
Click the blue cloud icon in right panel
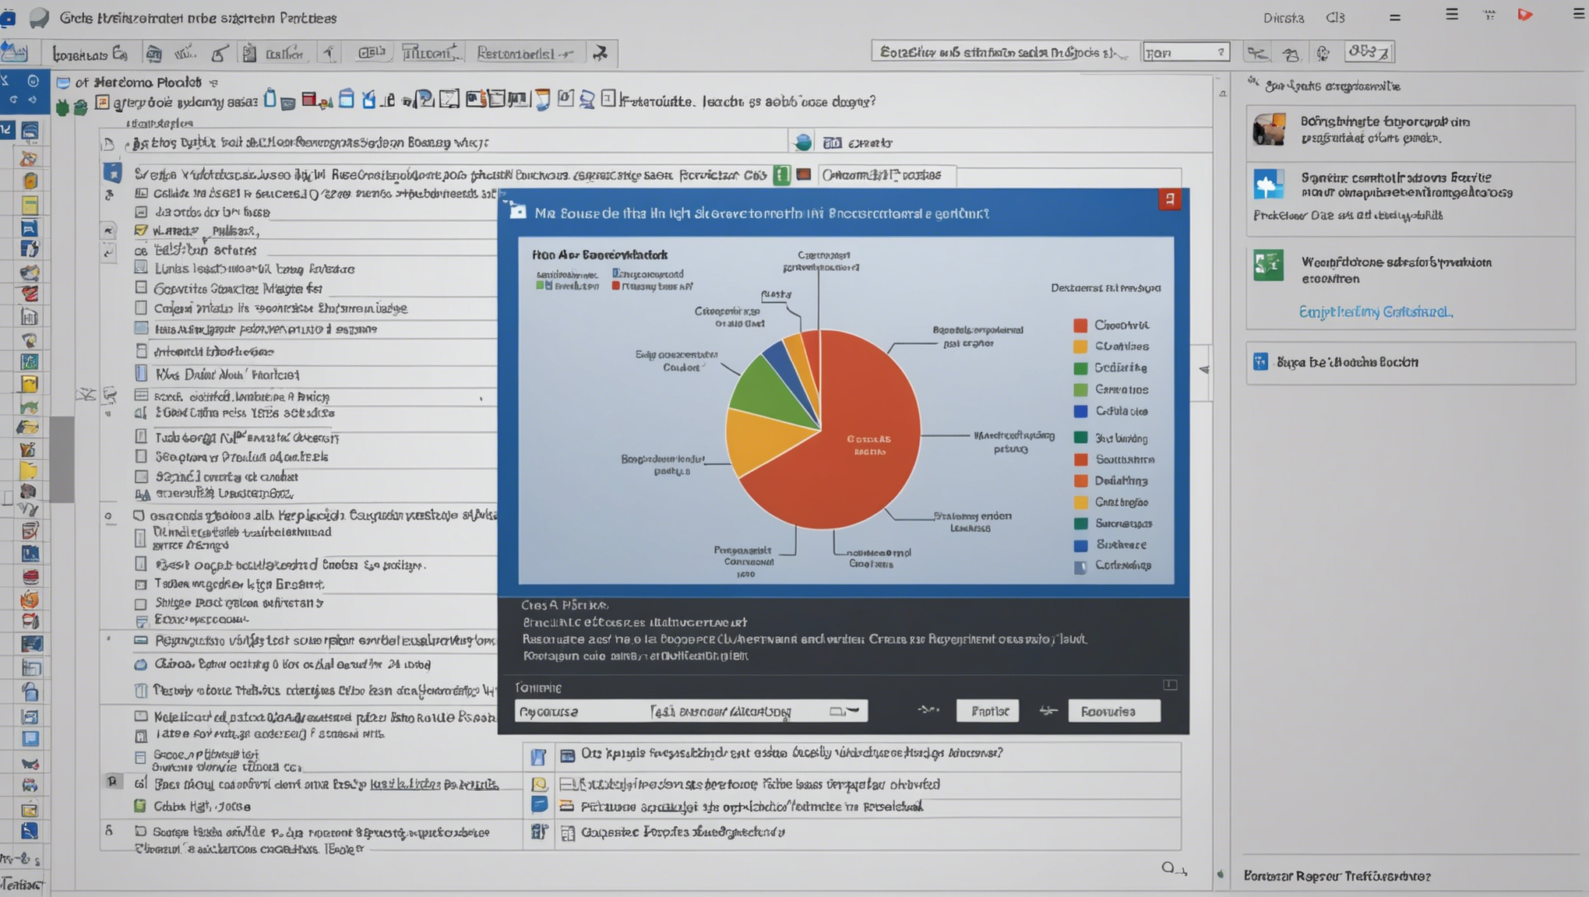click(x=1268, y=185)
